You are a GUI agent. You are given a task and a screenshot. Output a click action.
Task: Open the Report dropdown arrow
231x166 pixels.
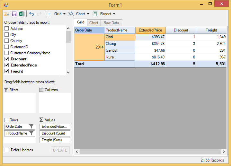point(114,14)
